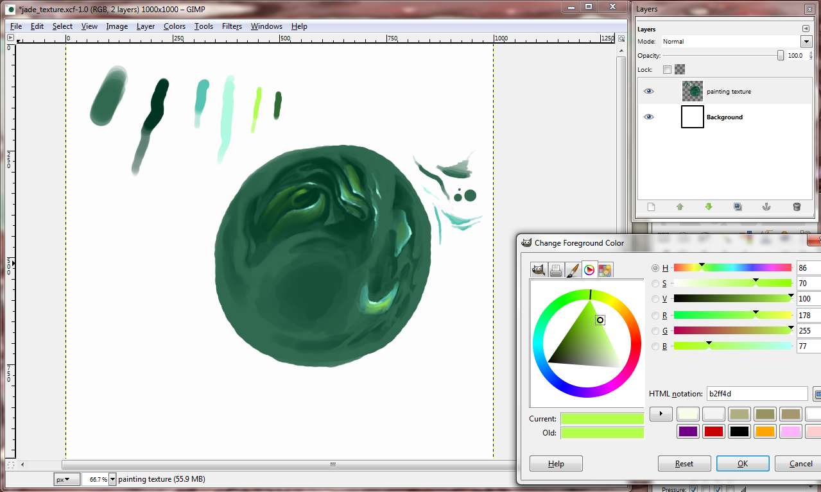Open the zoom percentage dropdown in status bar
Image resolution: width=821 pixels, height=492 pixels.
tap(113, 479)
